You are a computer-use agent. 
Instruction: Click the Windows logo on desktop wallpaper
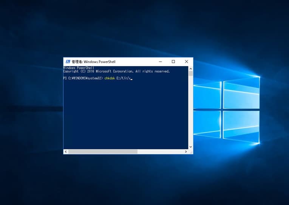point(227,112)
